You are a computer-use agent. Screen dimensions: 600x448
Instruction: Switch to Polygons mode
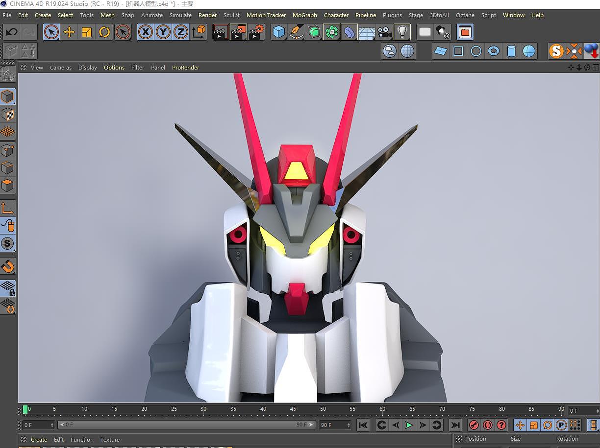click(x=8, y=186)
